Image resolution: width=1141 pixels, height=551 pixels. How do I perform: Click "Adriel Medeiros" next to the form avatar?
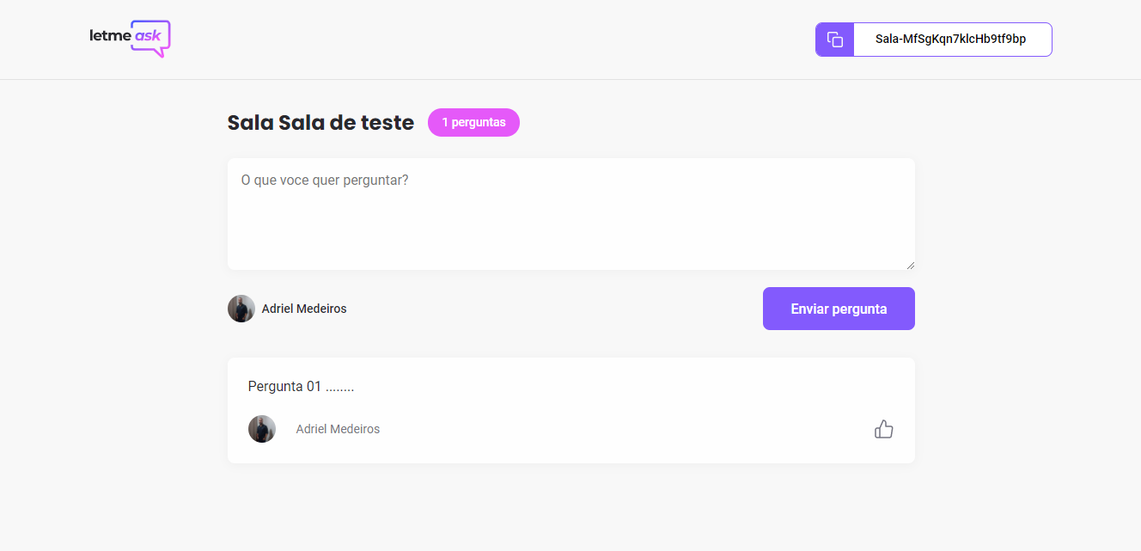[x=304, y=308]
